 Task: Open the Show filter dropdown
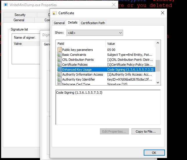[x=95, y=33]
